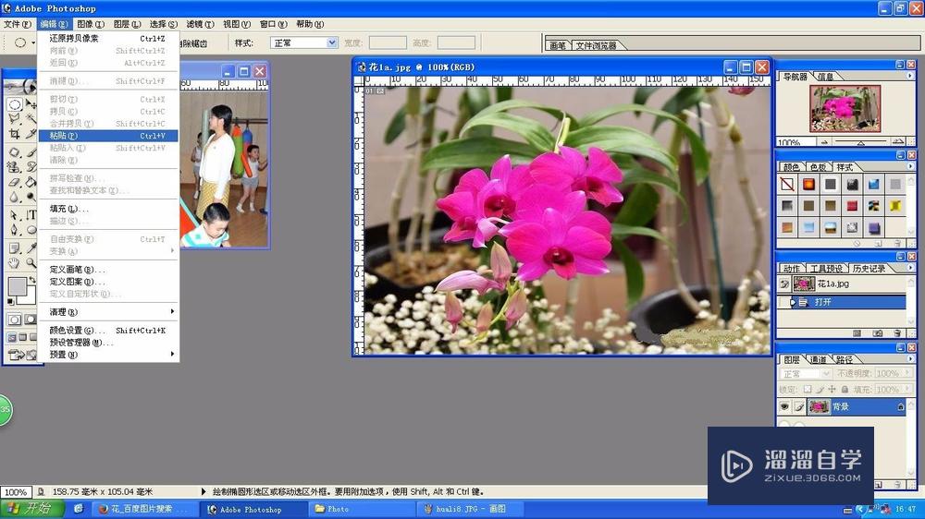
Task: Switch to the 通道 (Channels) tab
Action: pyautogui.click(x=819, y=359)
